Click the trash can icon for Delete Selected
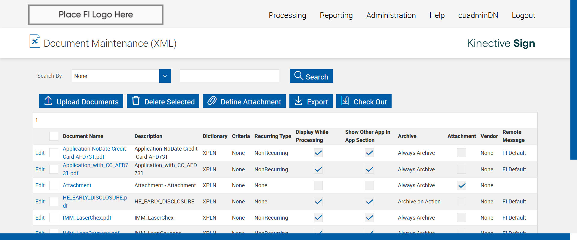Image resolution: width=577 pixels, height=240 pixels. click(136, 101)
